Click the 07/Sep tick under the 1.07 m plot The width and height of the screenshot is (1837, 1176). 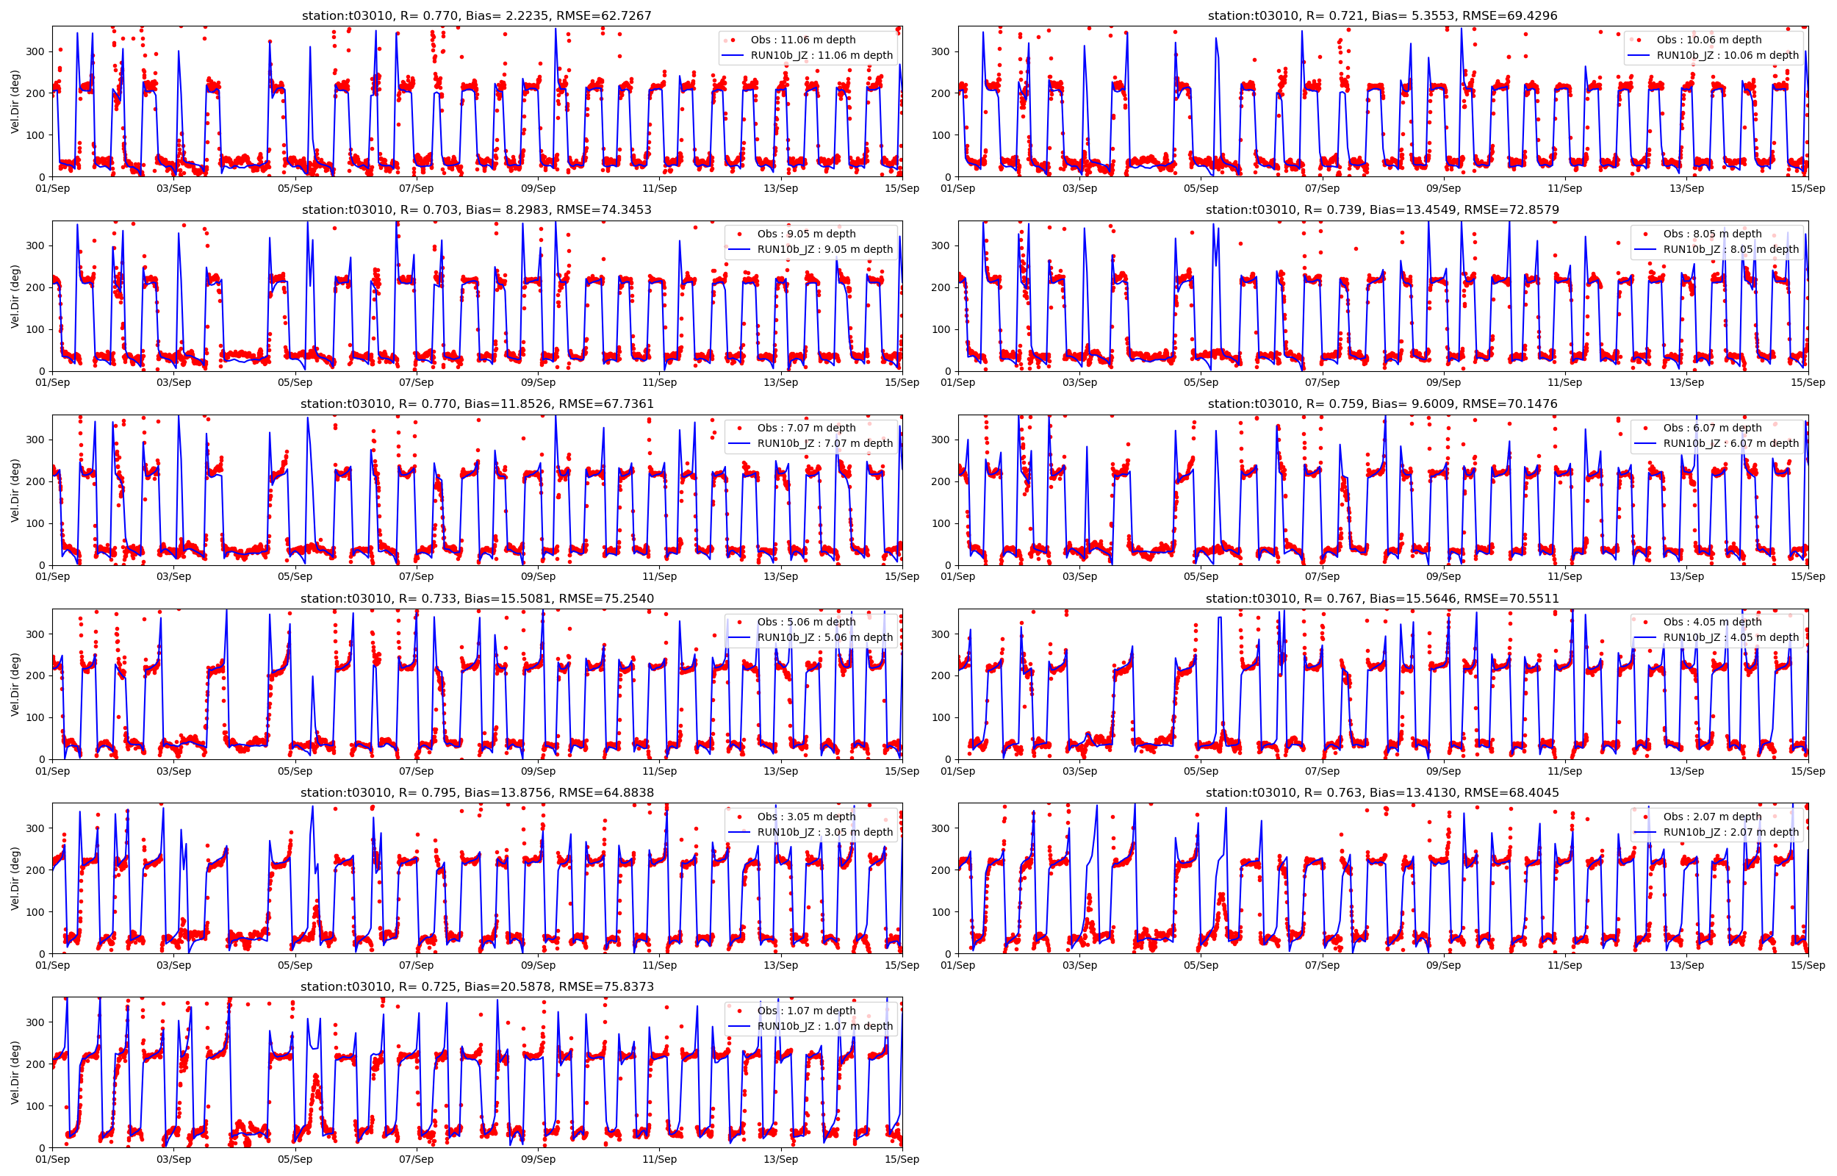tap(416, 1159)
